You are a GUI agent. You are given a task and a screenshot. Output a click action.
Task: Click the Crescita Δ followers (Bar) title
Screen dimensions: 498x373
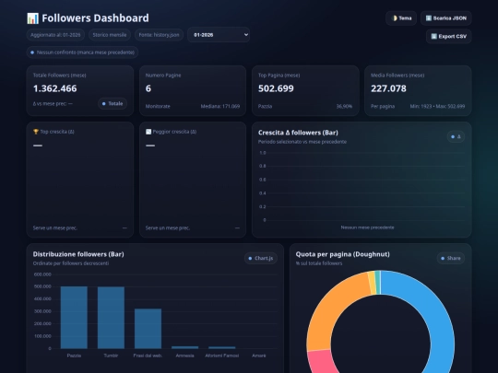click(298, 133)
